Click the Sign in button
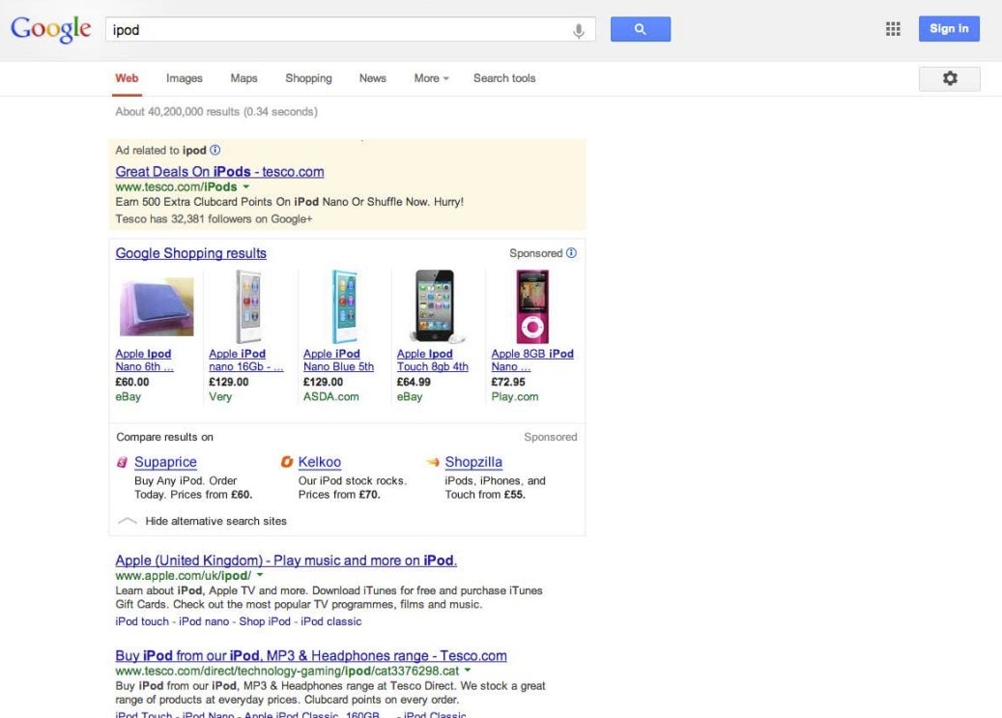This screenshot has width=1002, height=718. pyautogui.click(x=948, y=29)
